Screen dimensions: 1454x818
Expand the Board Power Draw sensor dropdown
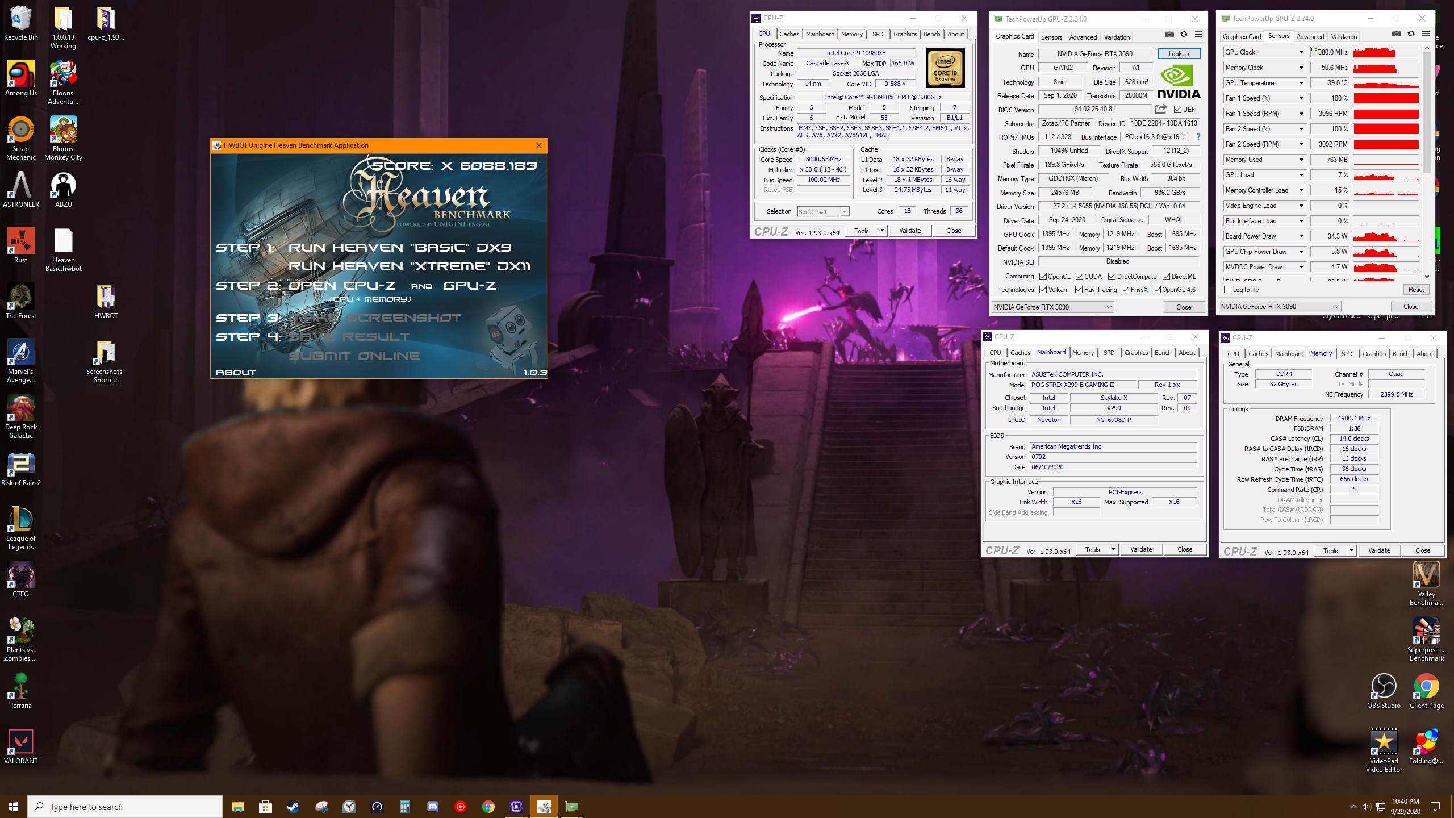point(1301,236)
